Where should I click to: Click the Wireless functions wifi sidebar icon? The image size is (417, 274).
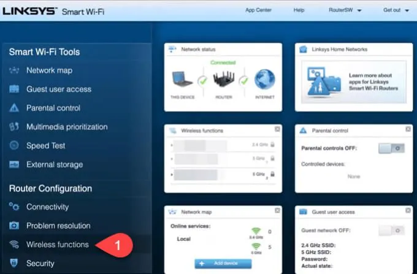click(x=14, y=244)
